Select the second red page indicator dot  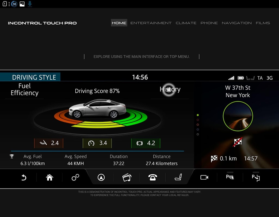[x=198, y=125]
